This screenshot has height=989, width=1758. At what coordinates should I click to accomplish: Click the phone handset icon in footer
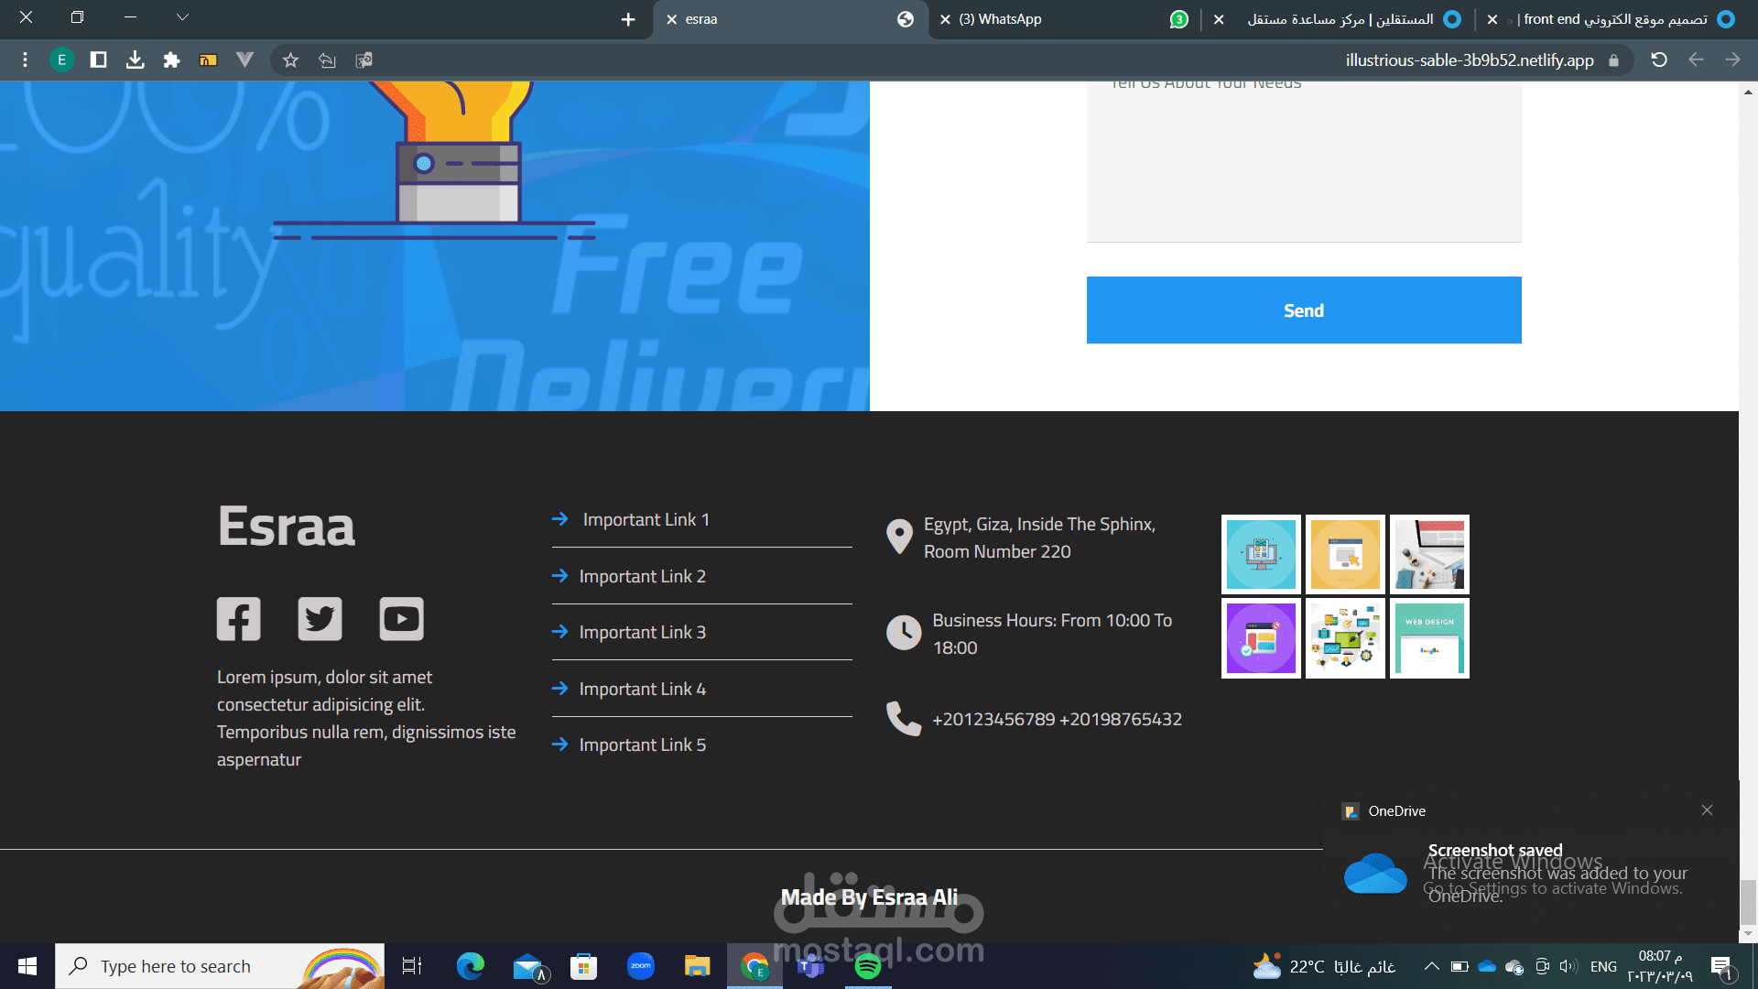[904, 719]
